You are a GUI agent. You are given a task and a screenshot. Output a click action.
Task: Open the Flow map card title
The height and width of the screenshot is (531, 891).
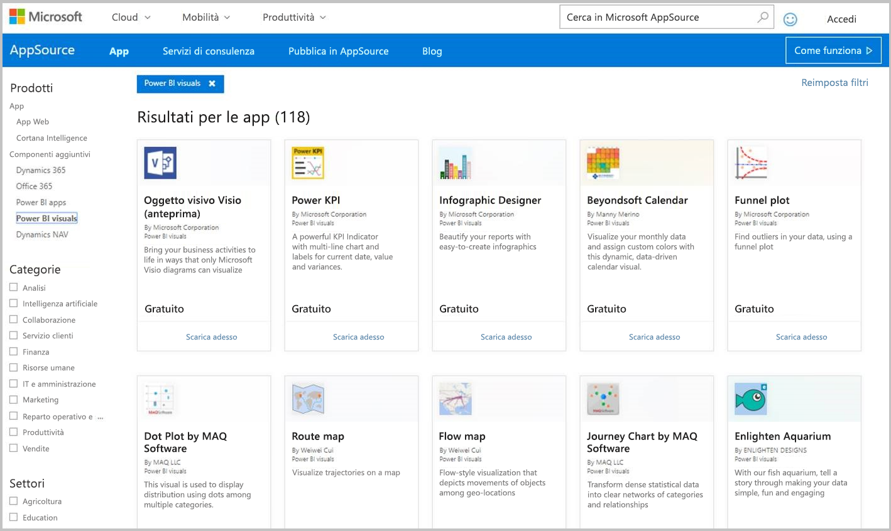(x=462, y=436)
